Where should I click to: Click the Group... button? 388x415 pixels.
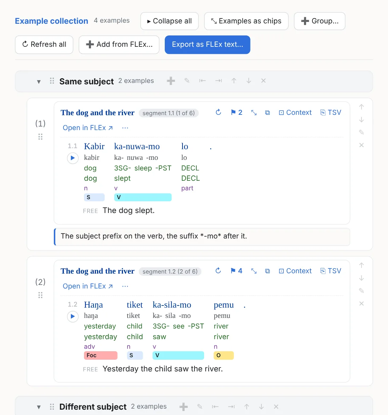click(320, 21)
